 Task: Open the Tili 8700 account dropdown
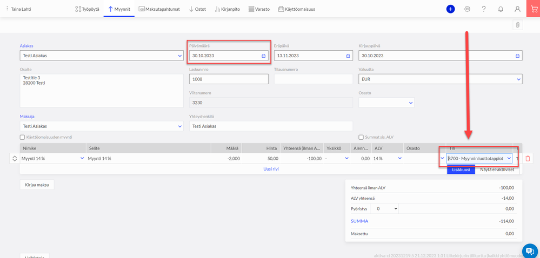pyautogui.click(x=509, y=158)
